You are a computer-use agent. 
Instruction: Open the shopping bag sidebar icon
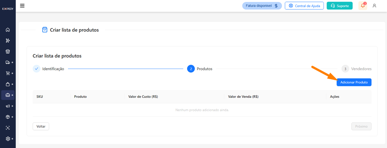[8, 84]
